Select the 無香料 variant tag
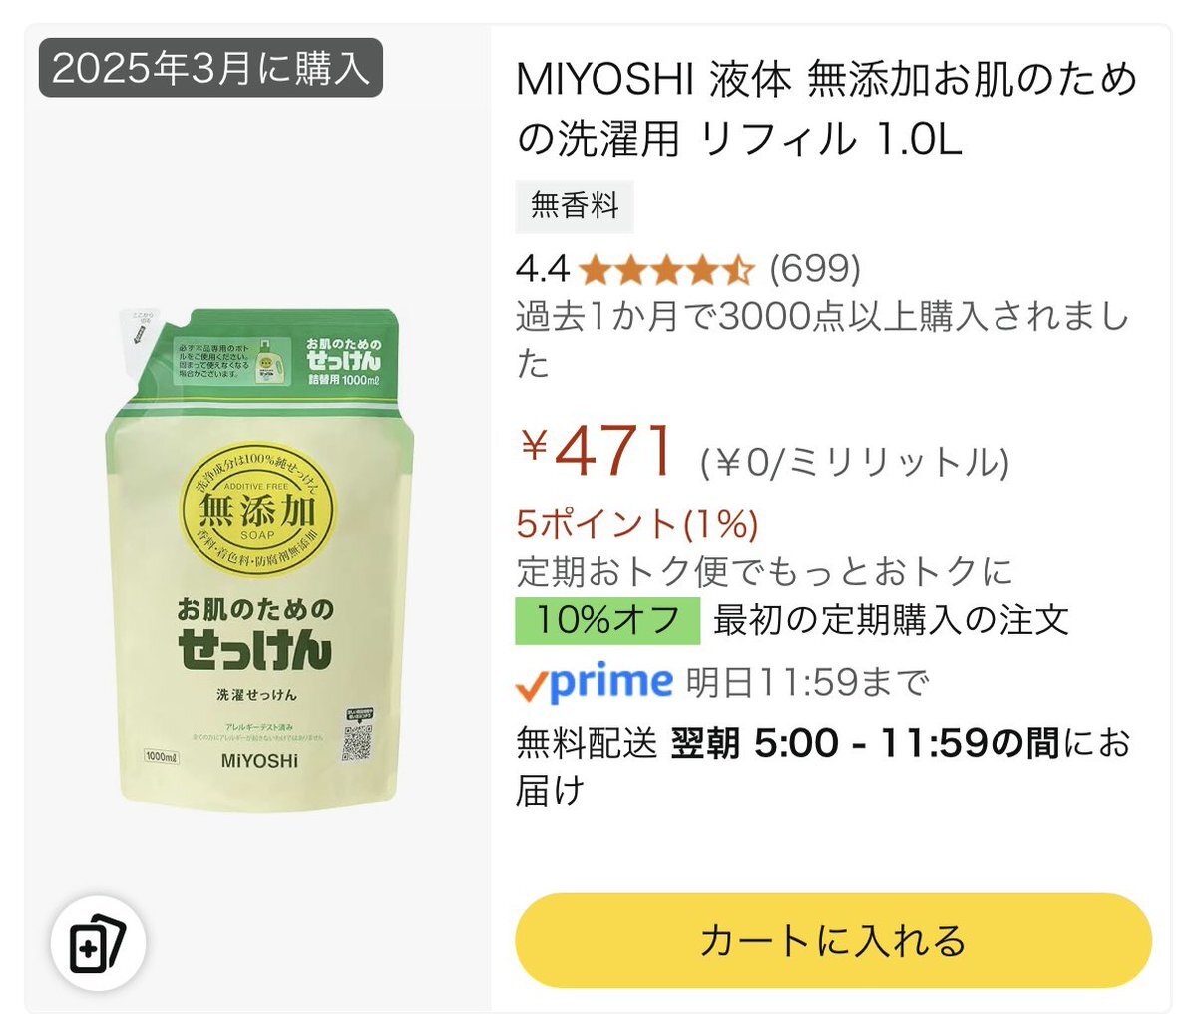This screenshot has width=1197, height=1014. tap(575, 206)
